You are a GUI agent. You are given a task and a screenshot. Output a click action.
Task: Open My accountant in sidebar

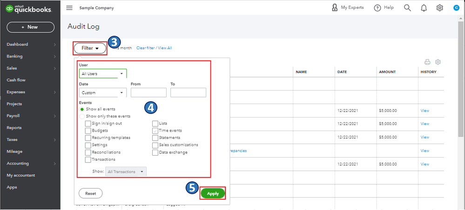point(21,175)
